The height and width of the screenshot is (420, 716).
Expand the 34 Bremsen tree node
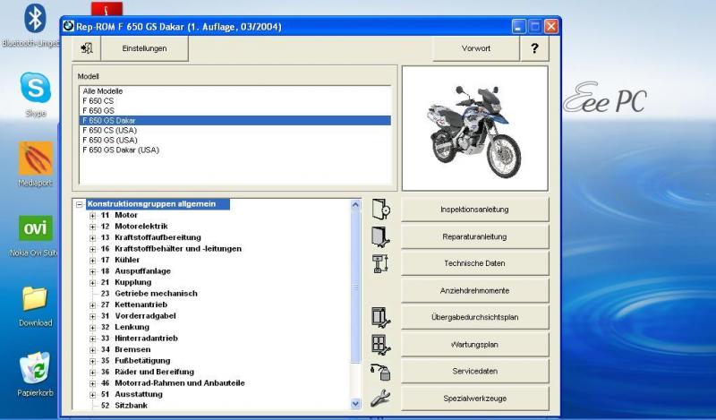(x=92, y=349)
